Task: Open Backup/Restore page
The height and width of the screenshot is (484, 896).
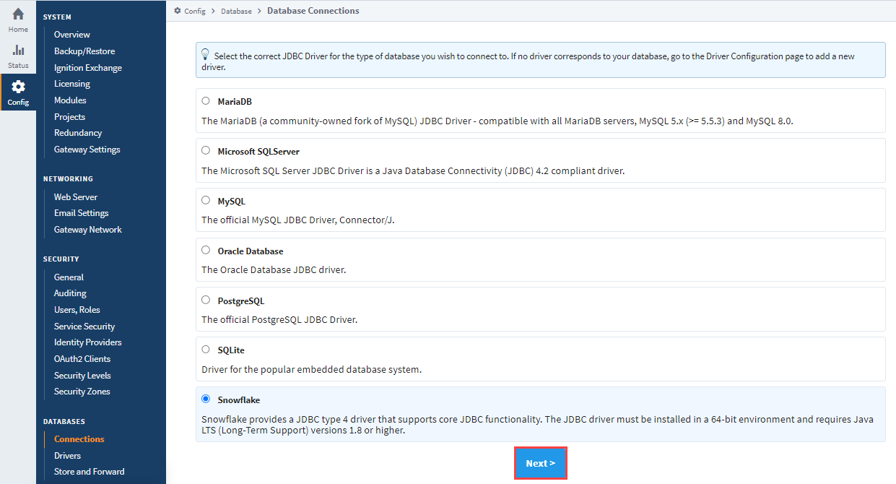Action: [84, 51]
